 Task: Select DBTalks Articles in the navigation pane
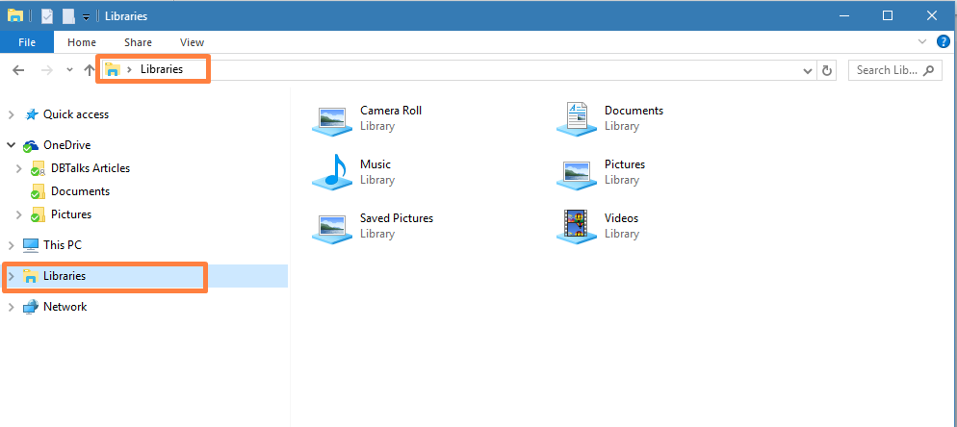[91, 168]
